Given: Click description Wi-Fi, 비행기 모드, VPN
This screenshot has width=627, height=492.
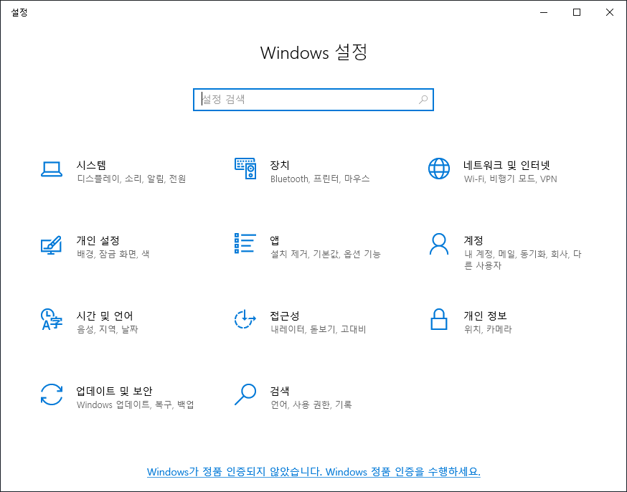Looking at the screenshot, I should pyautogui.click(x=510, y=179).
